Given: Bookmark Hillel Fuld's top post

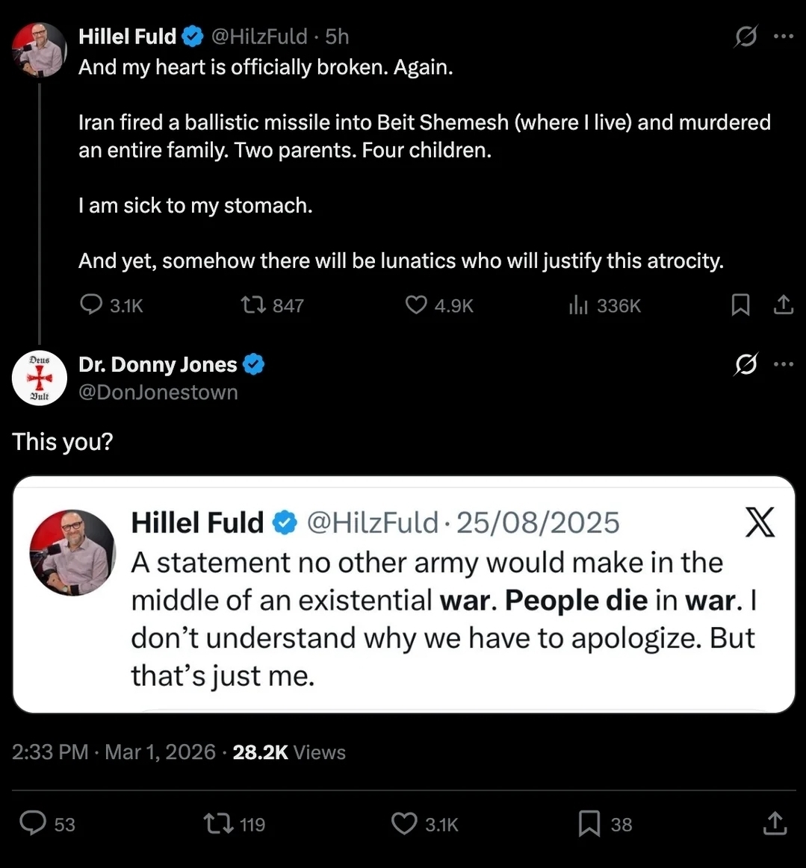Looking at the screenshot, I should pos(740,305).
